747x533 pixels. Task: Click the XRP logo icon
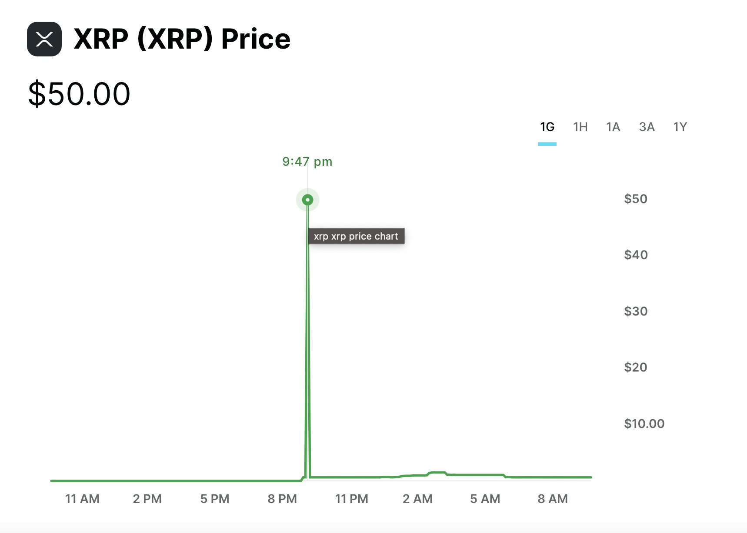click(44, 39)
